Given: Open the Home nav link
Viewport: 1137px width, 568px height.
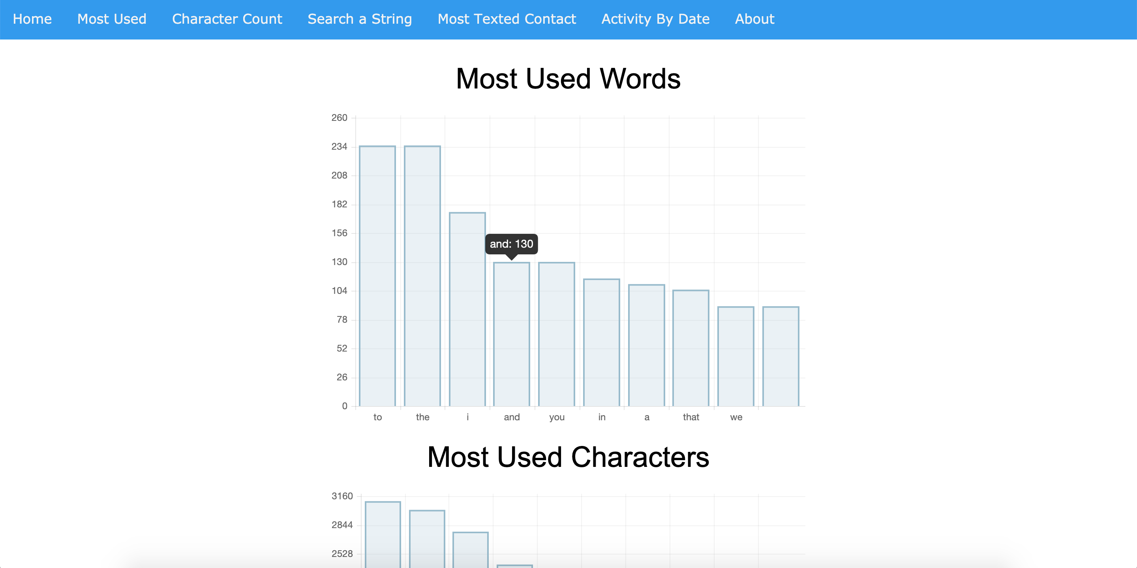Looking at the screenshot, I should [x=32, y=19].
